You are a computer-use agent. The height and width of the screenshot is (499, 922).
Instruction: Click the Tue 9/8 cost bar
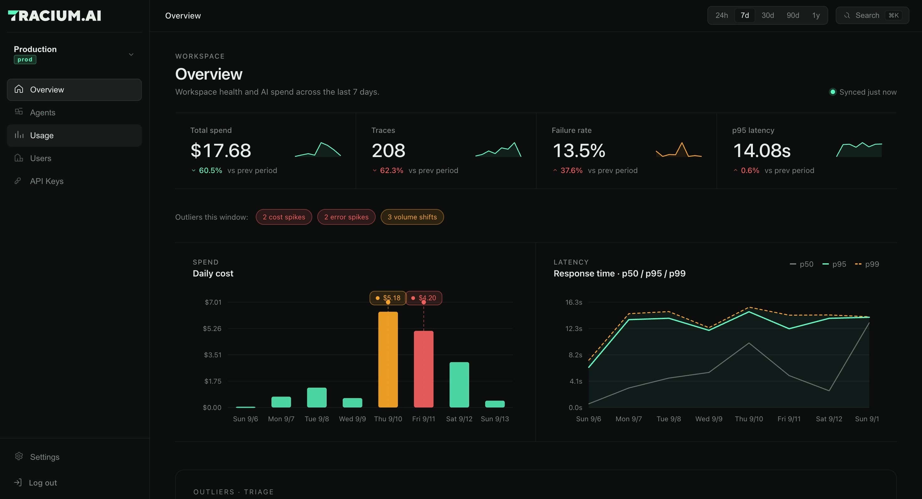coord(317,397)
